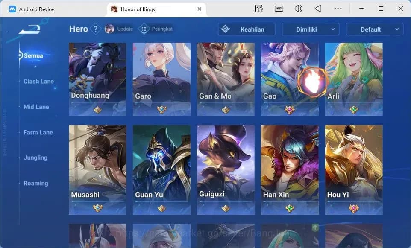This screenshot has width=411, height=248.
Task: Click the glowing flame orb beside Gao
Action: (x=312, y=82)
